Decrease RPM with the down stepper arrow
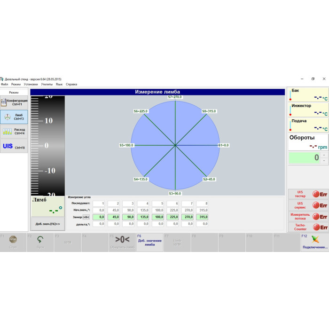Viewport: 329px width, 329px height. tap(324, 161)
